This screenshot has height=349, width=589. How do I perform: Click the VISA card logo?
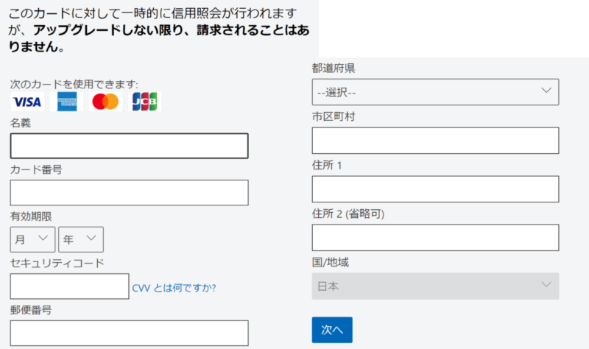click(27, 102)
